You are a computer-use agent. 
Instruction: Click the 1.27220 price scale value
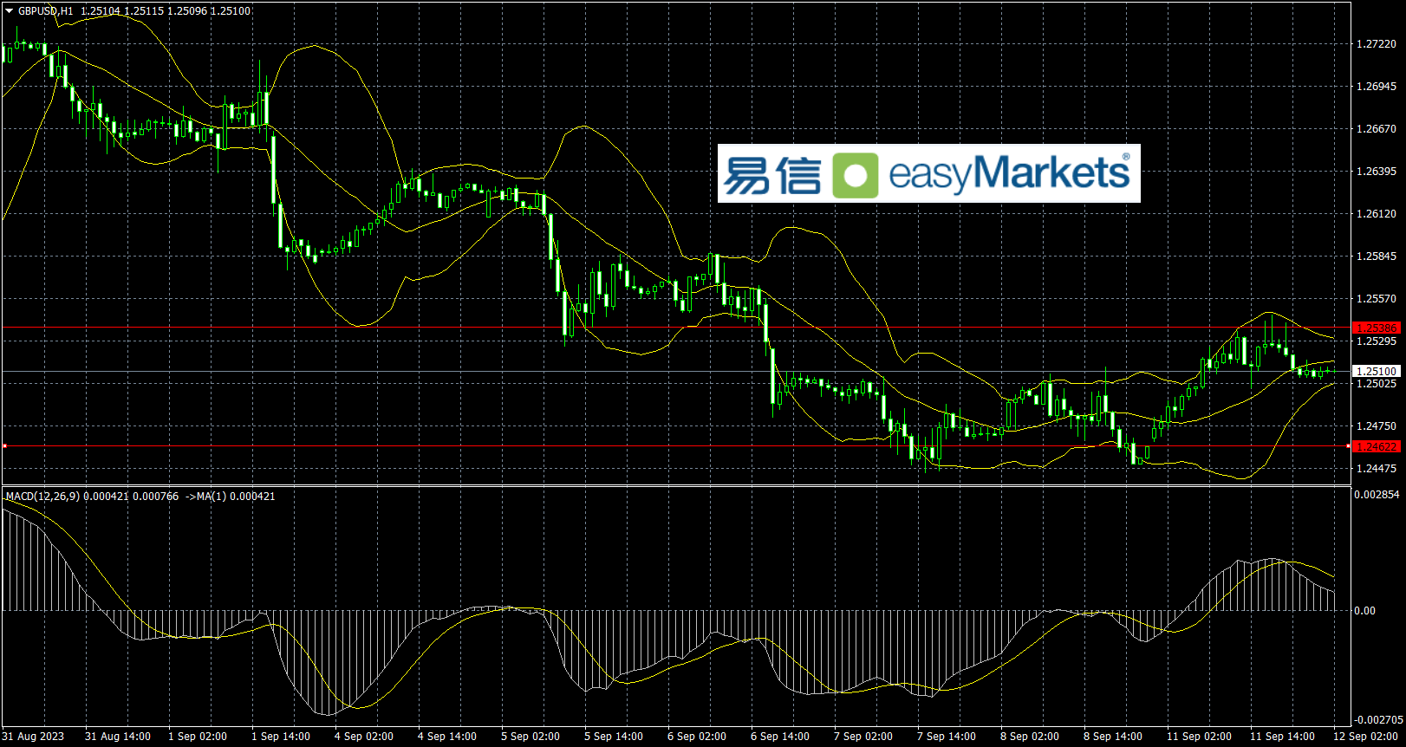(1377, 44)
